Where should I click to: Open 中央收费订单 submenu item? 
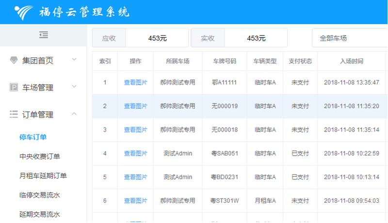click(x=40, y=157)
